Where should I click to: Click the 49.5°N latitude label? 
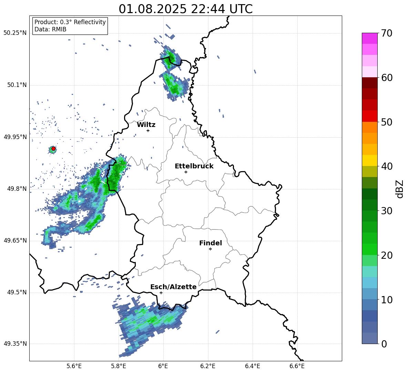point(17,292)
